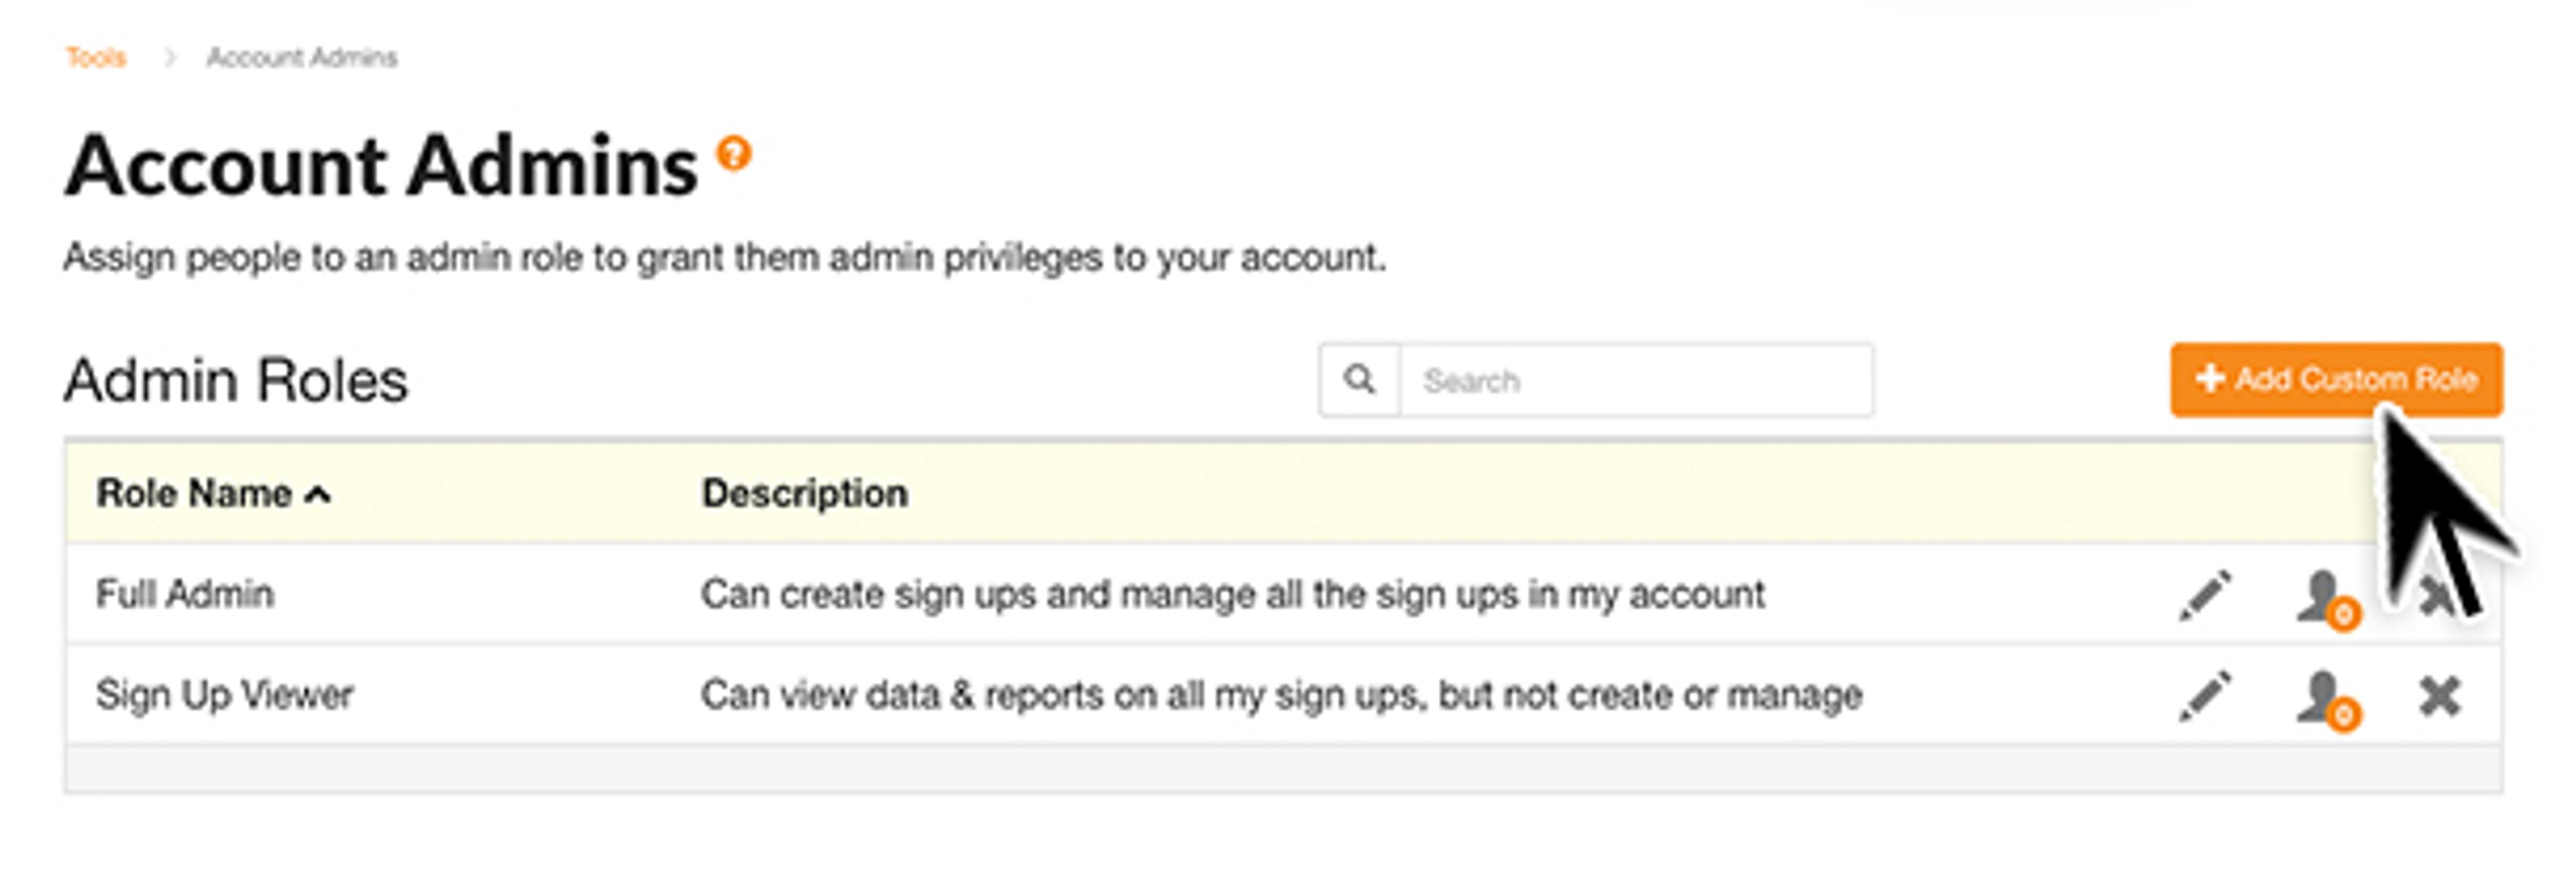Sort the table by Role Name header
2576x878 pixels.
[194, 493]
